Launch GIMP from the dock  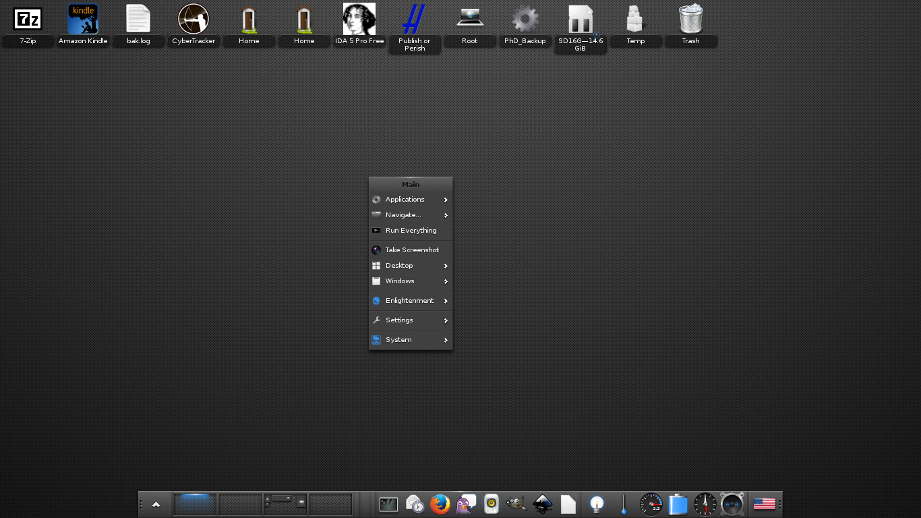[x=516, y=504]
